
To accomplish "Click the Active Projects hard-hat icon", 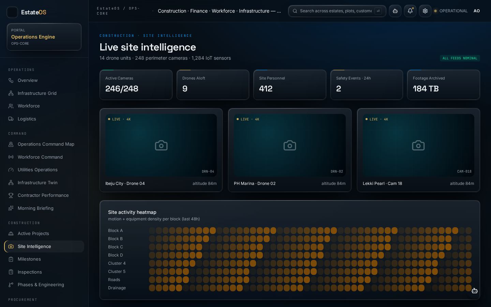I will pos(11,234).
